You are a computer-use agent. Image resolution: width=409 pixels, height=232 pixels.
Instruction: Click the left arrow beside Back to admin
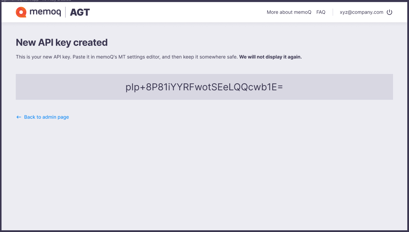pos(18,117)
